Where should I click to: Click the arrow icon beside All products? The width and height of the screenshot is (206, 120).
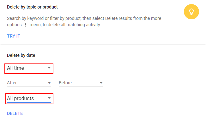coord(49,98)
